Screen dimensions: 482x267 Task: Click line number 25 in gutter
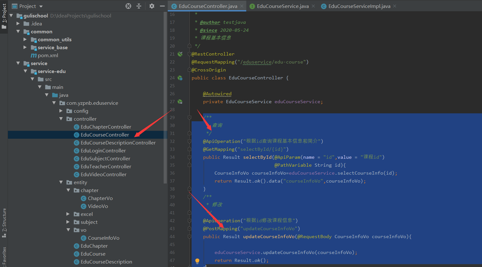[172, 86]
